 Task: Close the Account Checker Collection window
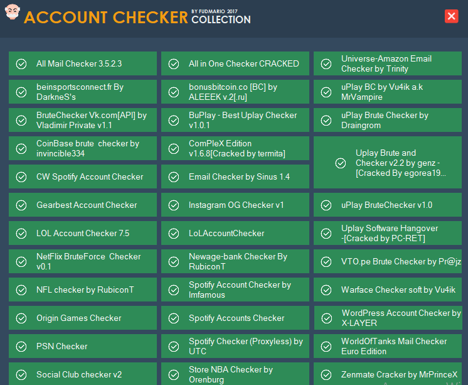[451, 16]
